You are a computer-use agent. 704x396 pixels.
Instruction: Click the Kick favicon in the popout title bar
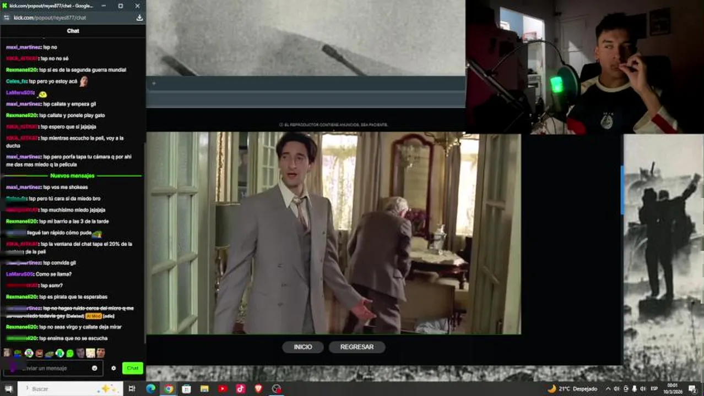click(4, 5)
